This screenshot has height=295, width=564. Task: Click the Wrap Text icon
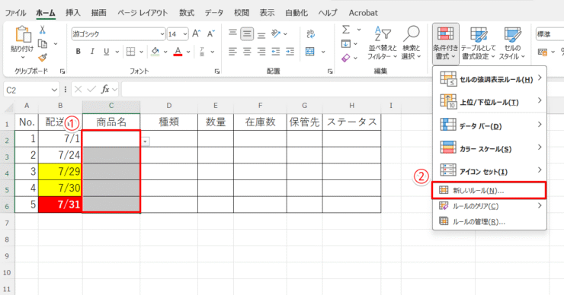pyautogui.click(x=310, y=33)
